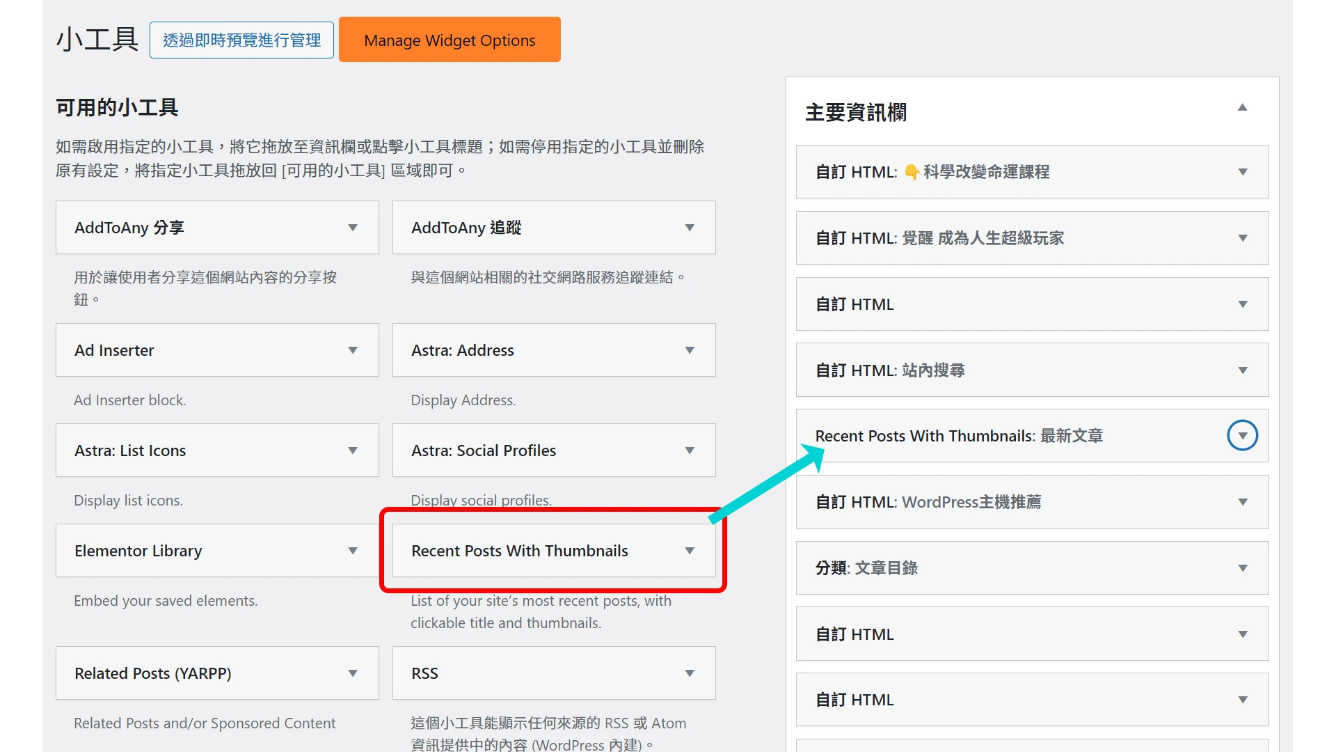
Task: Click 'Related Posts and/or Sponsored Content' text
Action: click(205, 723)
